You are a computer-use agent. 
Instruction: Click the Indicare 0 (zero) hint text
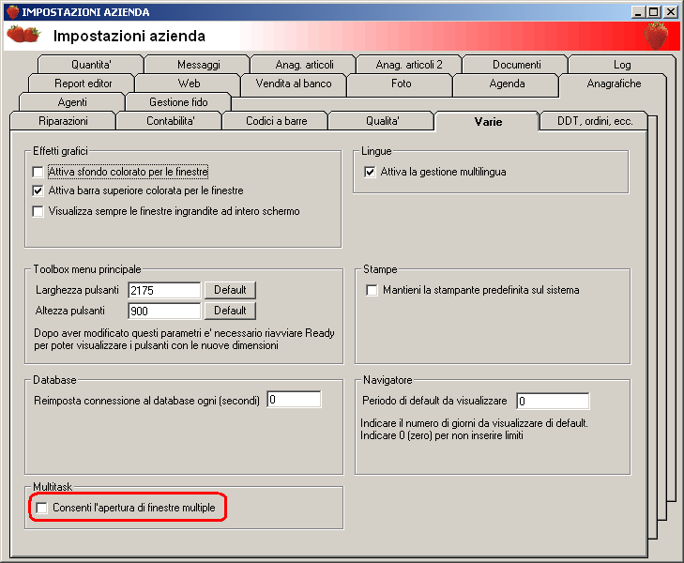[x=442, y=435]
